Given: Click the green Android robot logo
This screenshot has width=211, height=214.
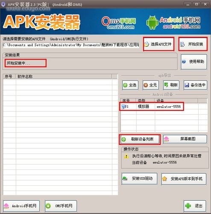Looking at the screenshot, I should point(152,23).
